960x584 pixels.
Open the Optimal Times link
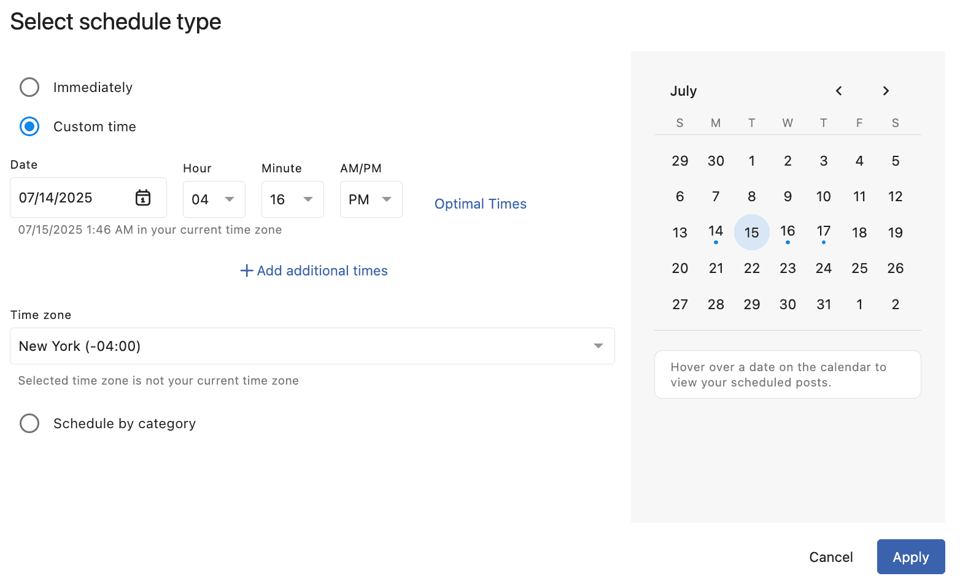tap(480, 204)
